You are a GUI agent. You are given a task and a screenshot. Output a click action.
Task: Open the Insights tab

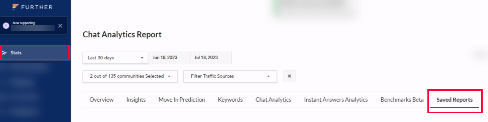(x=136, y=100)
